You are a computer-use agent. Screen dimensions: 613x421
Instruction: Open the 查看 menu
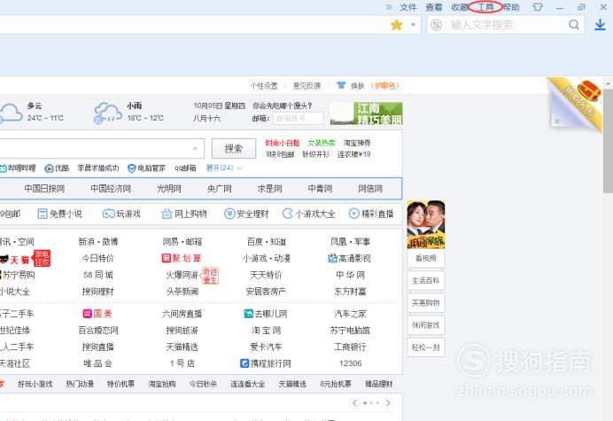click(x=434, y=7)
